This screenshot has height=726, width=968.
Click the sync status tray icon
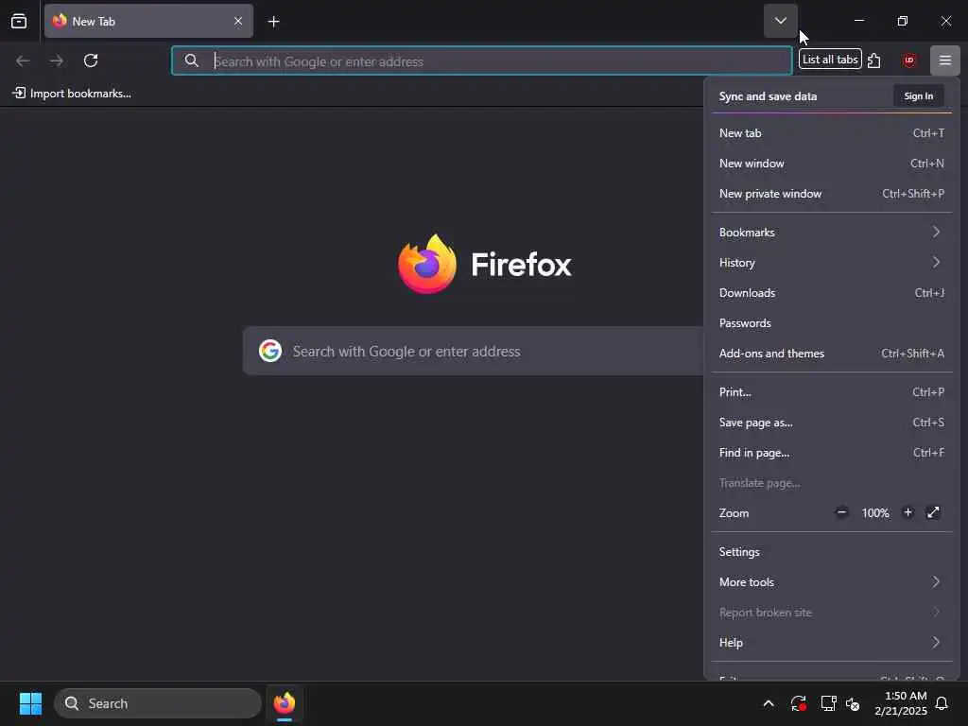798,703
